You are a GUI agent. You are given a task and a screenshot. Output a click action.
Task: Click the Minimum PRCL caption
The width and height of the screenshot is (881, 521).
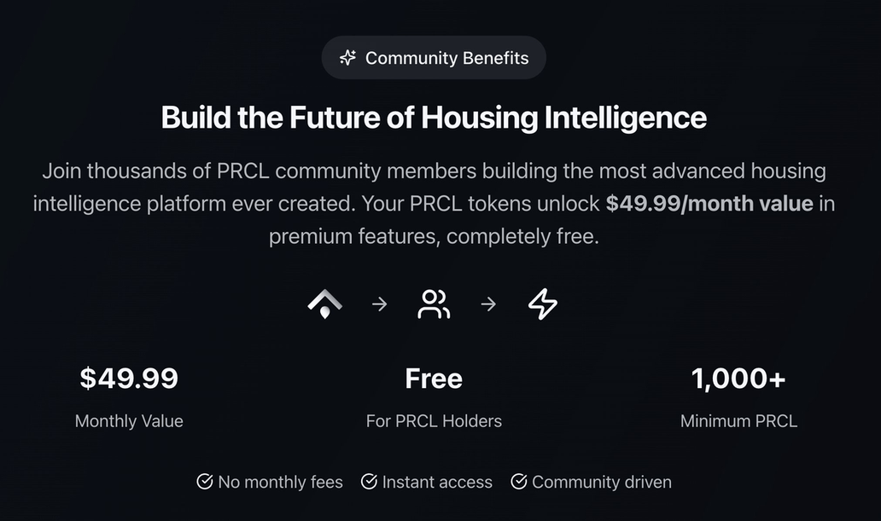pyautogui.click(x=738, y=421)
